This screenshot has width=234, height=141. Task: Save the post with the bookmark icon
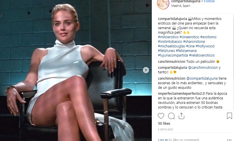[229, 116]
